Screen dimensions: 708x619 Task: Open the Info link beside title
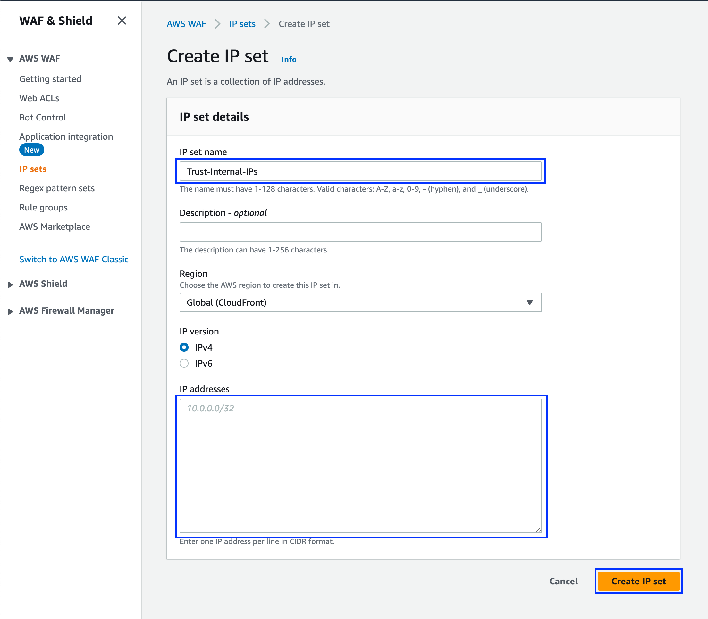pos(289,59)
